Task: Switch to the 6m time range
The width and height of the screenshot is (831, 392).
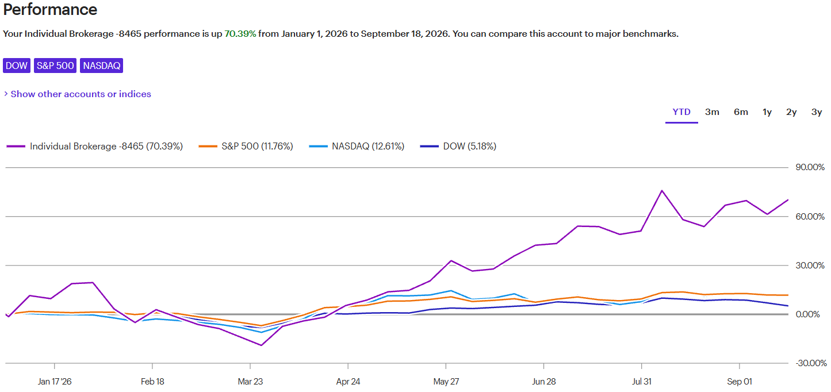Action: [741, 112]
